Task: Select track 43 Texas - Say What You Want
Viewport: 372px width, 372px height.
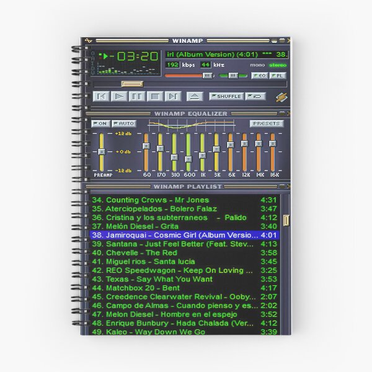Action: click(185, 279)
